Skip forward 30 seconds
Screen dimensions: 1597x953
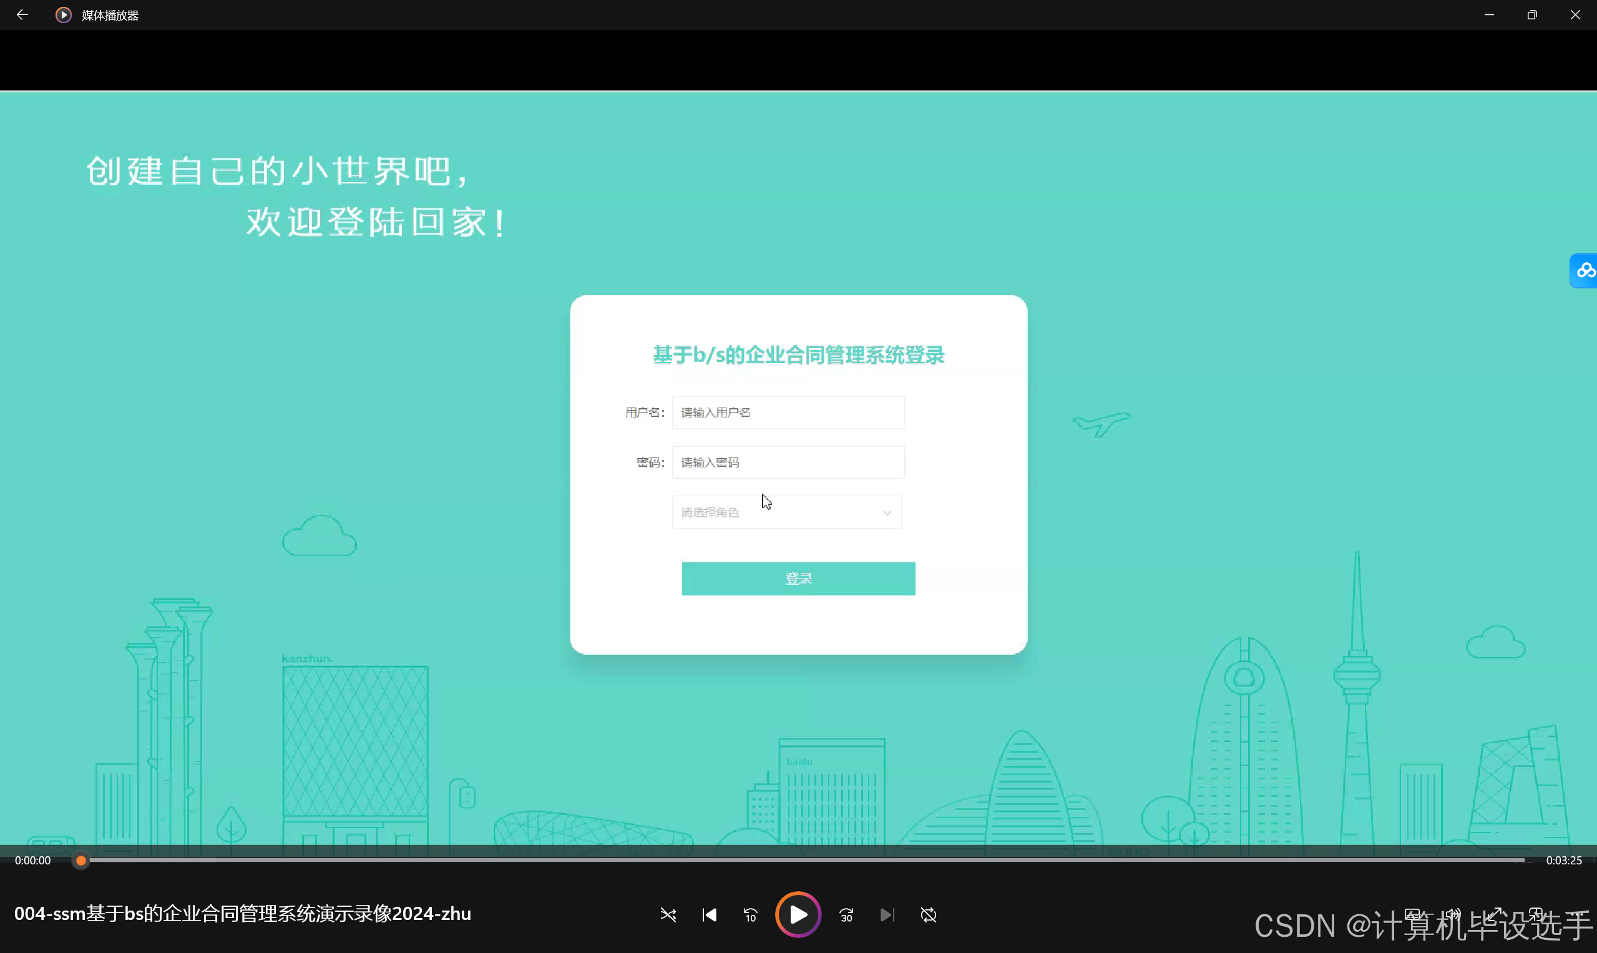(x=846, y=915)
